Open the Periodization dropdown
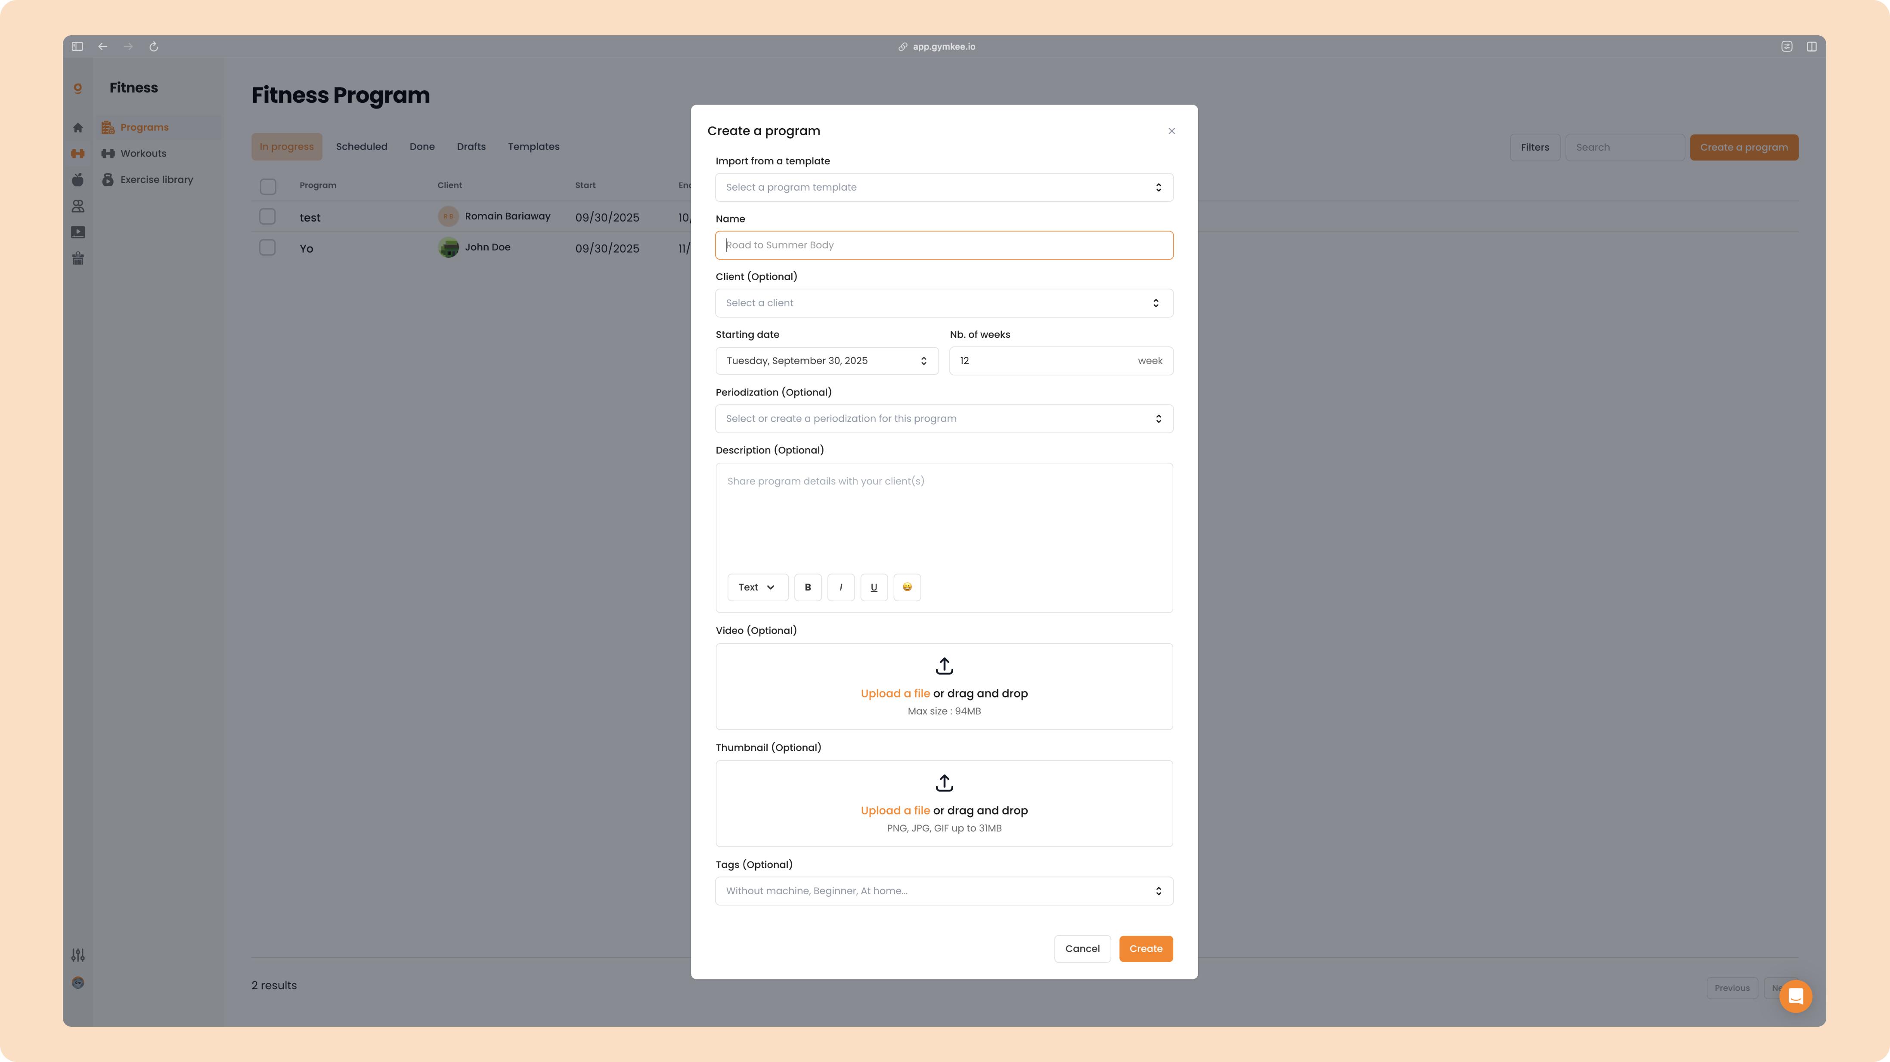Image resolution: width=1890 pixels, height=1062 pixels. [x=944, y=419]
